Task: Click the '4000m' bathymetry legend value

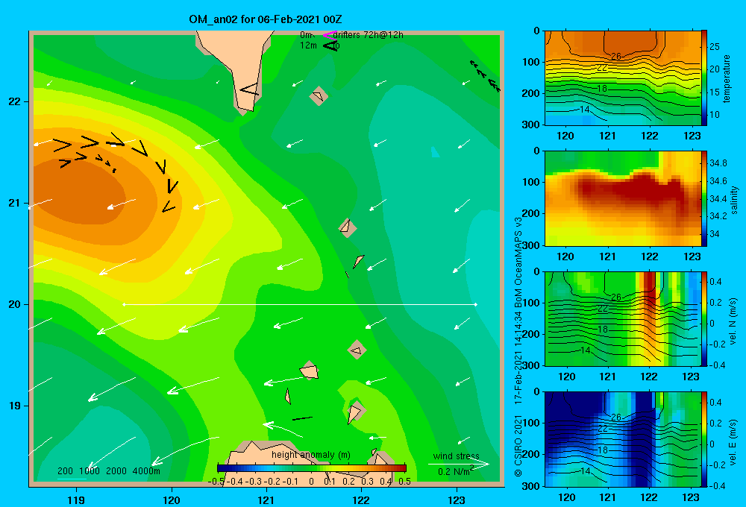Action: tap(146, 471)
